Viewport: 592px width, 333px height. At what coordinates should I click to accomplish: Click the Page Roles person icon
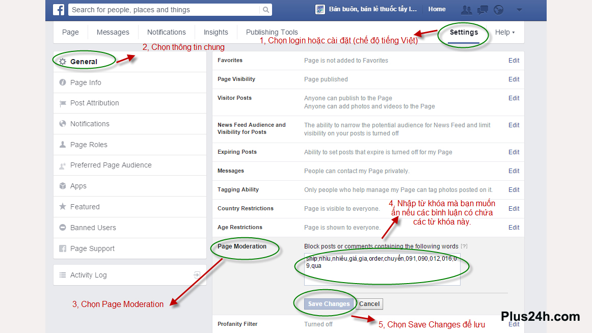[63, 145]
